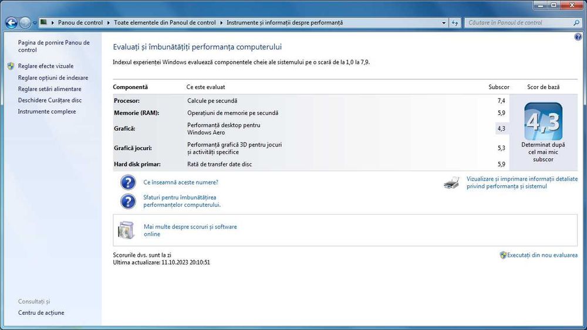Go back with the blue Back arrow
Viewport: 587px width, 330px height.
tap(11, 23)
